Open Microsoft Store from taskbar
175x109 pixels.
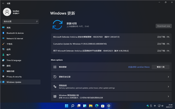pos(103,106)
